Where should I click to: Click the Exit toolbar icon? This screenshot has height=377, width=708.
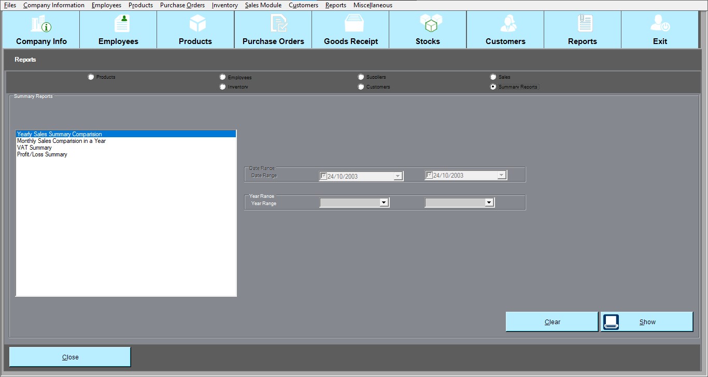660,24
